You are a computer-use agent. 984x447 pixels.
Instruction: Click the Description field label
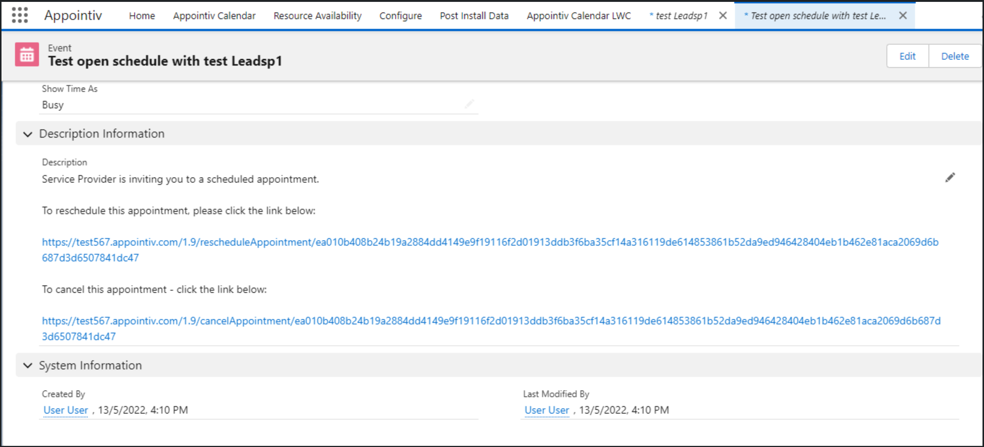click(x=64, y=162)
